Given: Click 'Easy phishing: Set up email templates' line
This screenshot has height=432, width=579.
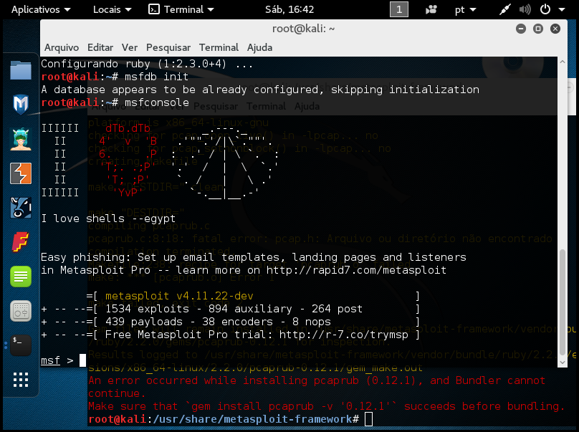Looking at the screenshot, I should pyautogui.click(x=254, y=257).
